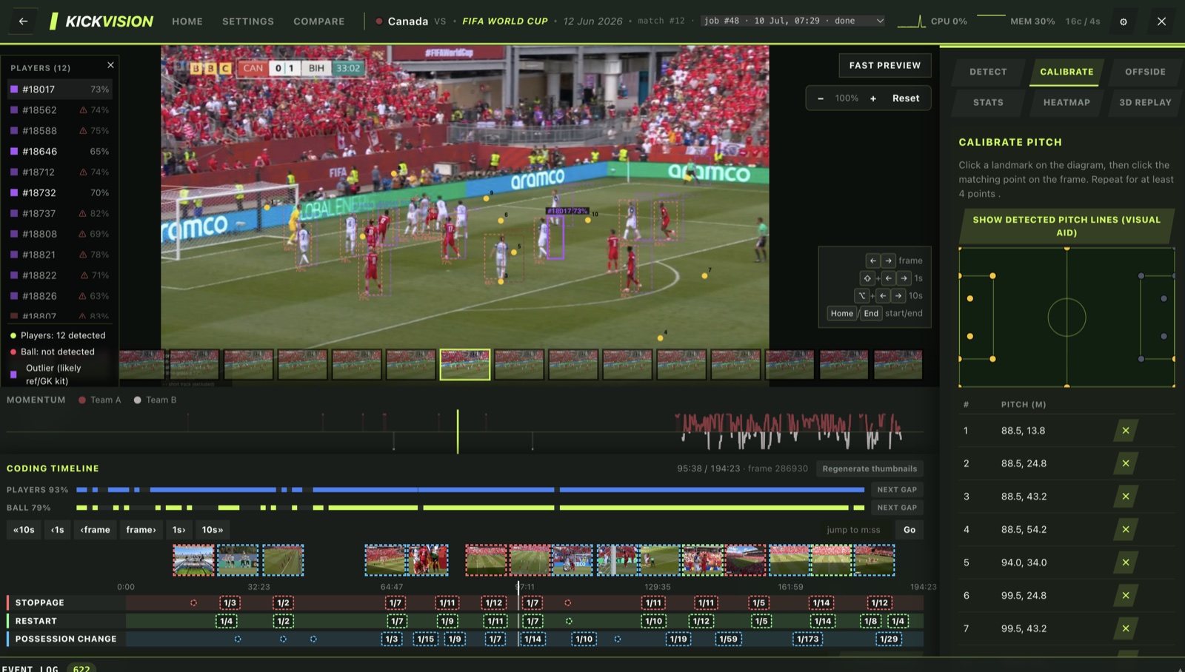Open the job #48 dropdown selector

point(793,21)
